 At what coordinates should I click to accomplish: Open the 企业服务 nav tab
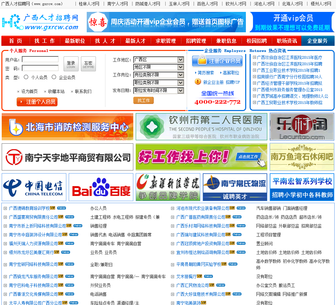(x=318, y=41)
